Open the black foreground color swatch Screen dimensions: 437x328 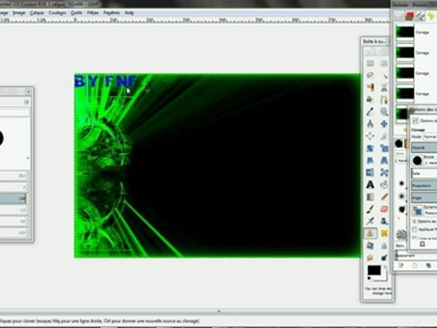tap(374, 270)
